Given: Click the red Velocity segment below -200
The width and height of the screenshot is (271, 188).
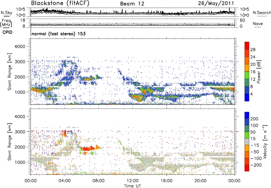Looking at the screenshot, I should pos(247,168).
